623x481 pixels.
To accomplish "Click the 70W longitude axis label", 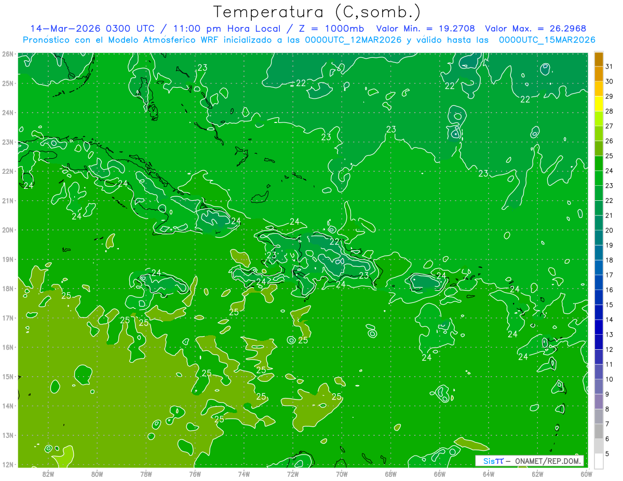I will tap(342, 474).
